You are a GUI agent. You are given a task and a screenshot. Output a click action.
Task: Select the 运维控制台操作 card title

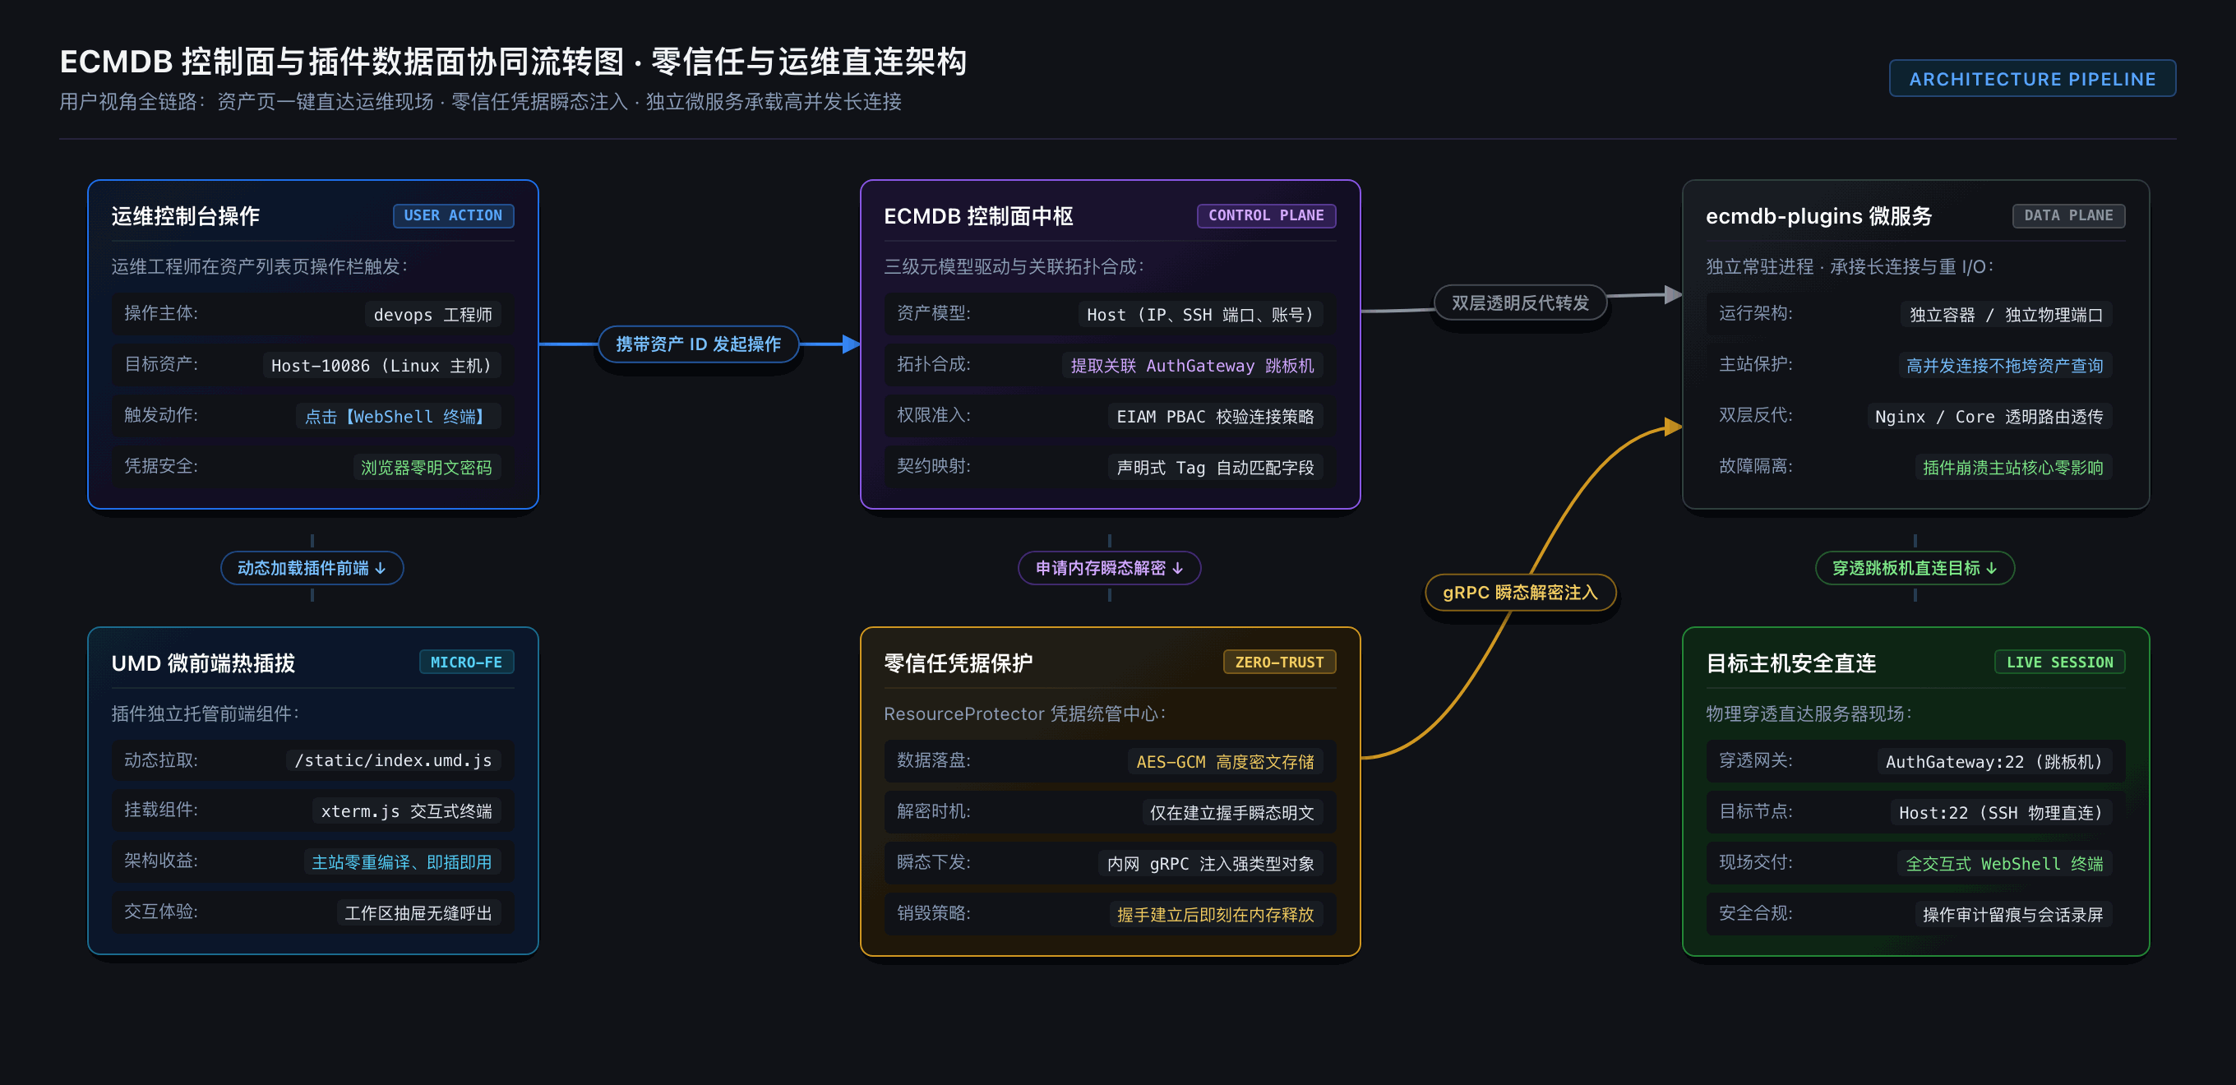coord(186,216)
